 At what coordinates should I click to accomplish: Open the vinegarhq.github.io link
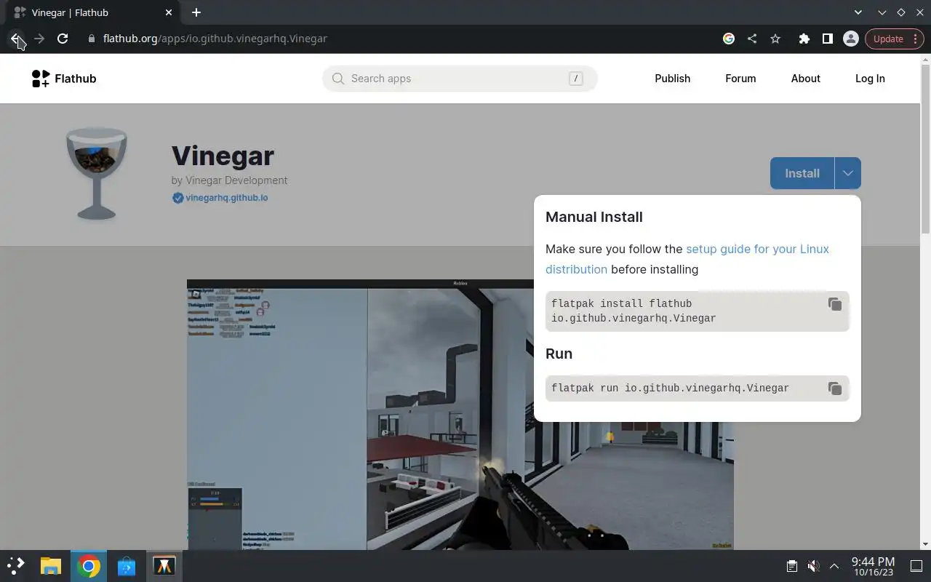(226, 198)
